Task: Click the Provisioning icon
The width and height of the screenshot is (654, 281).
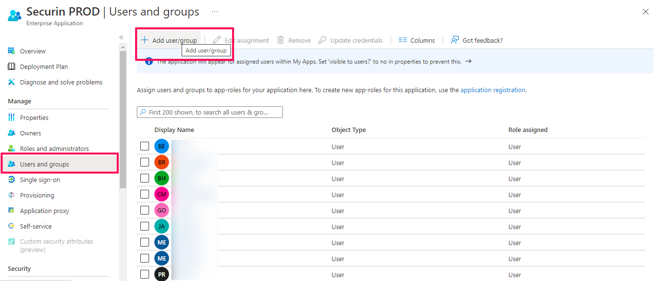Action: pos(11,195)
